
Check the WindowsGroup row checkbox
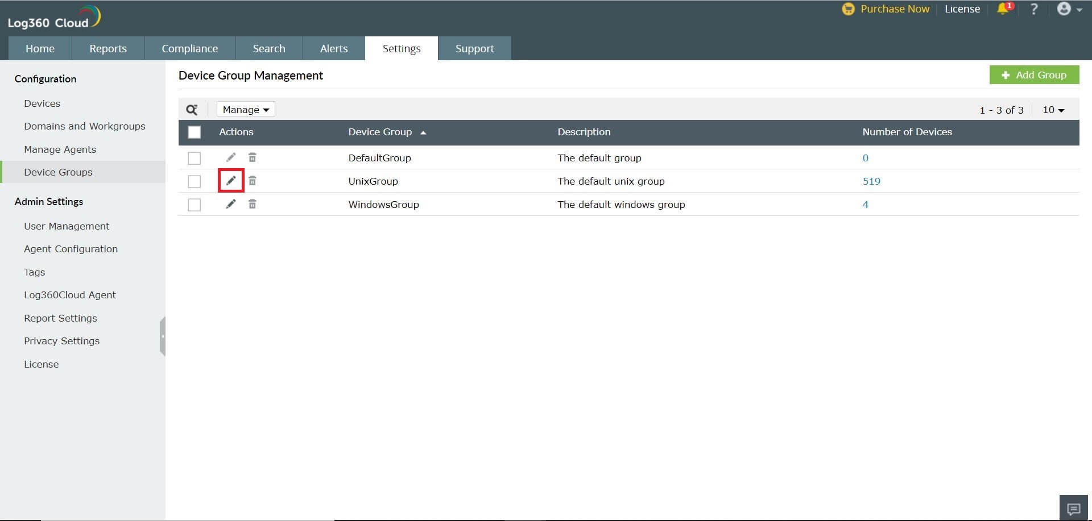pos(195,204)
